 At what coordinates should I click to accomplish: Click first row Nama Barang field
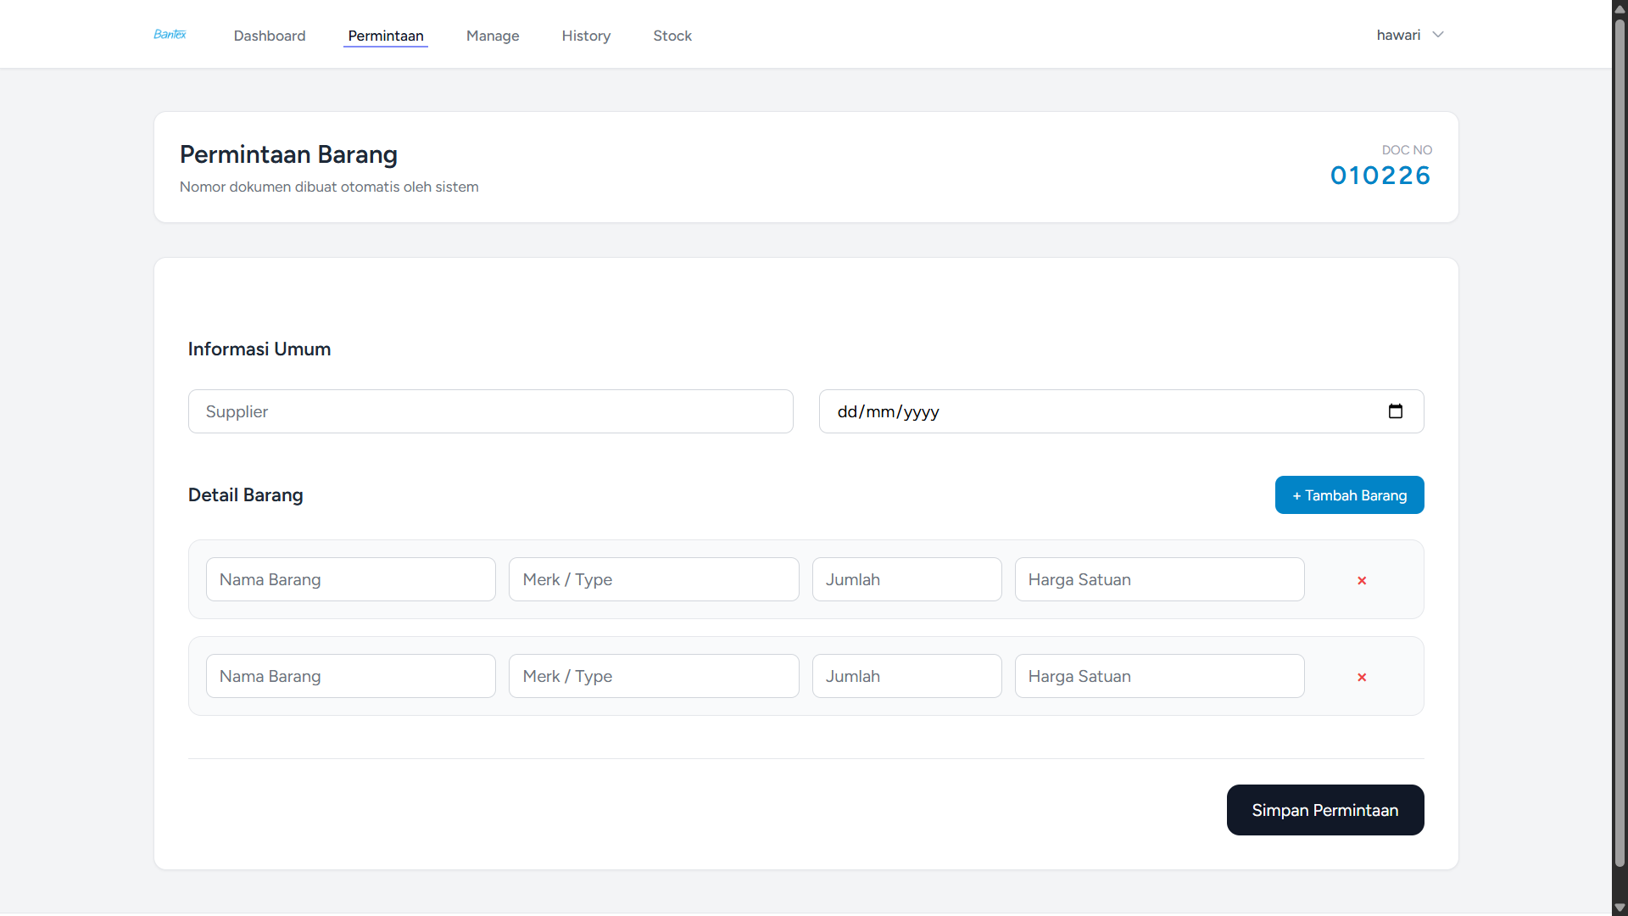tap(351, 579)
